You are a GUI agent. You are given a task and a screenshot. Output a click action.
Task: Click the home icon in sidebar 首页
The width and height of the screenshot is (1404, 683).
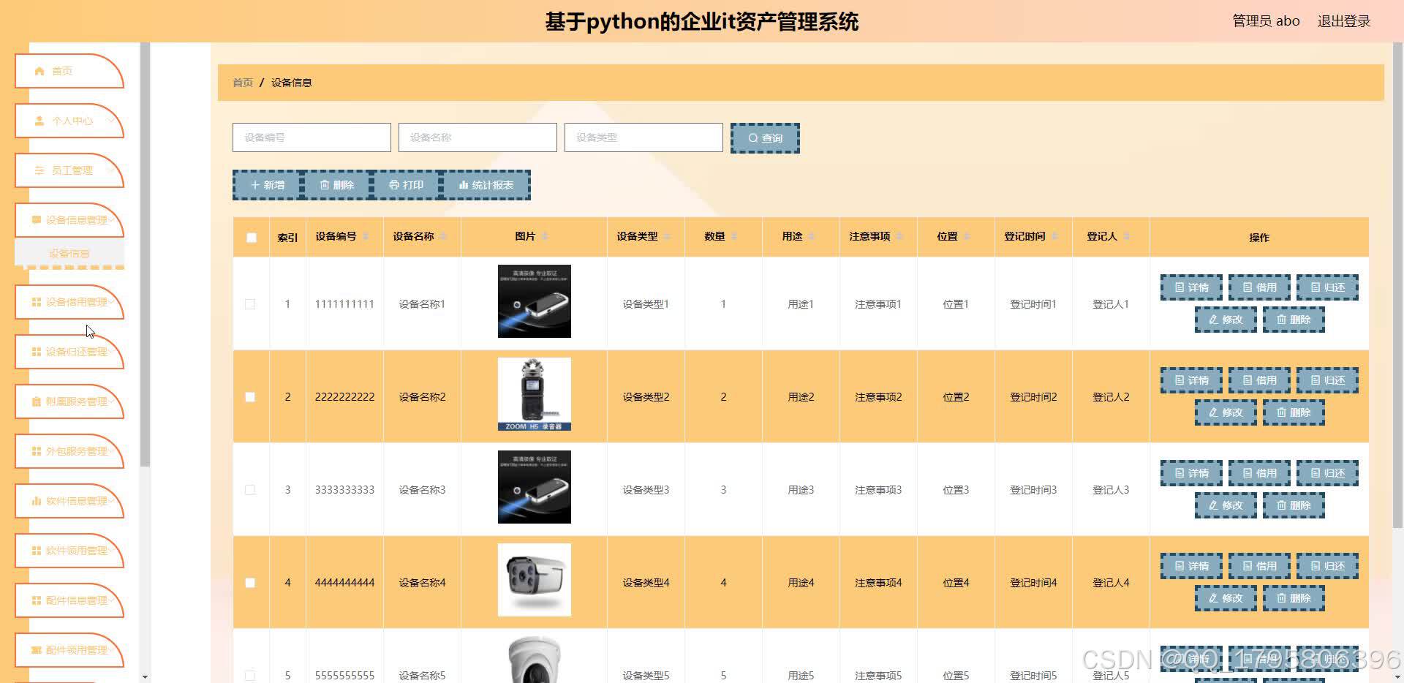39,71
